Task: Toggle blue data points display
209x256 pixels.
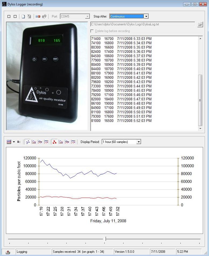Action: click(28, 142)
